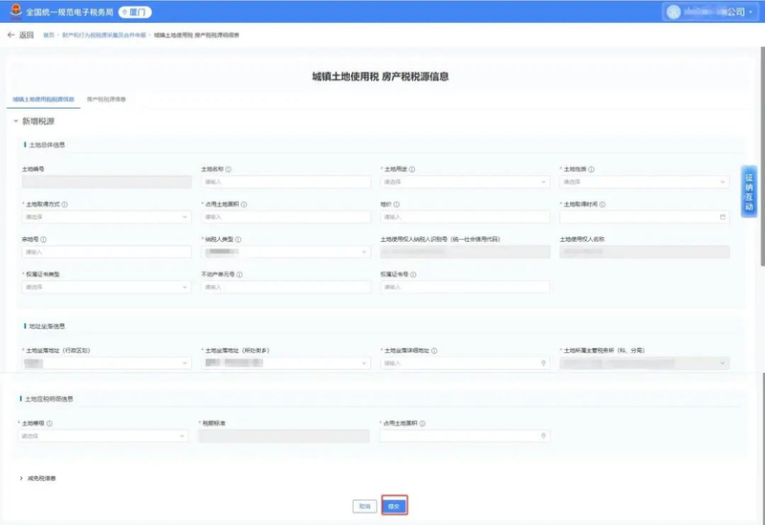
Task: Click info icon beside 不动产单元号
Action: [240, 274]
